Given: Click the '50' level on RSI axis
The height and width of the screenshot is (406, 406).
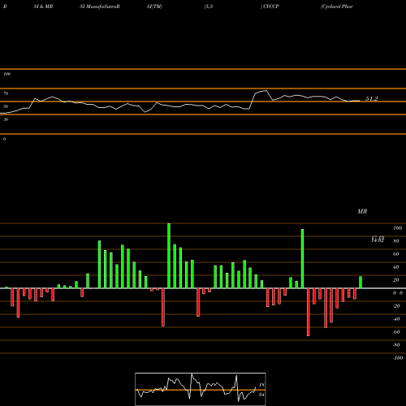Looking at the screenshot, I should click(x=6, y=106).
